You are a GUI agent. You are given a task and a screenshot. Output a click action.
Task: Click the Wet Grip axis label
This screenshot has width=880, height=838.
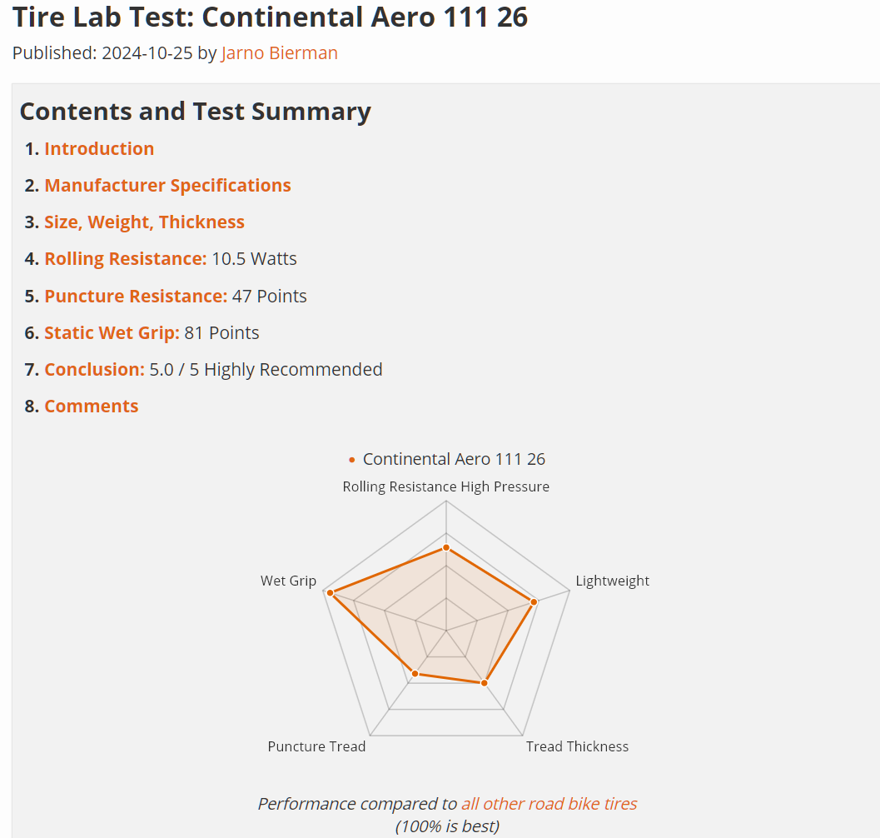tap(288, 581)
